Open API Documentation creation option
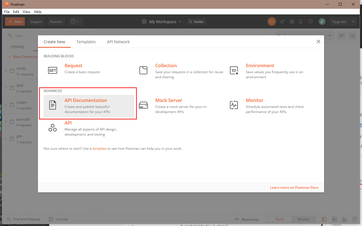 click(89, 106)
